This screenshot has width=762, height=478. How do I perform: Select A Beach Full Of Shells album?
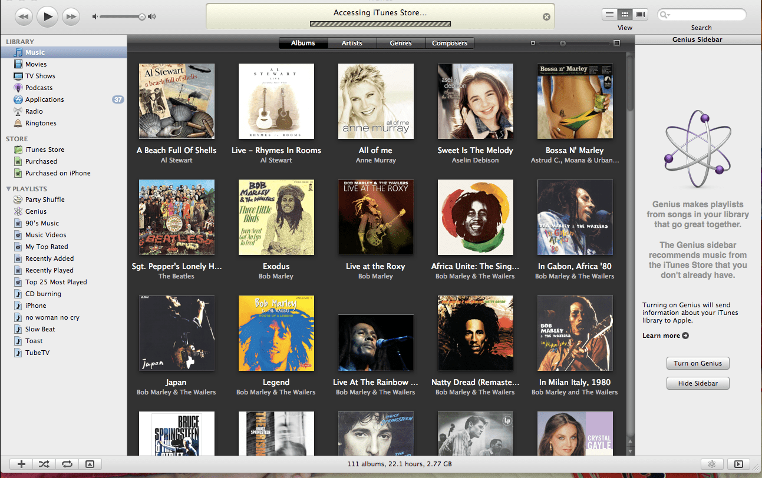pyautogui.click(x=177, y=101)
